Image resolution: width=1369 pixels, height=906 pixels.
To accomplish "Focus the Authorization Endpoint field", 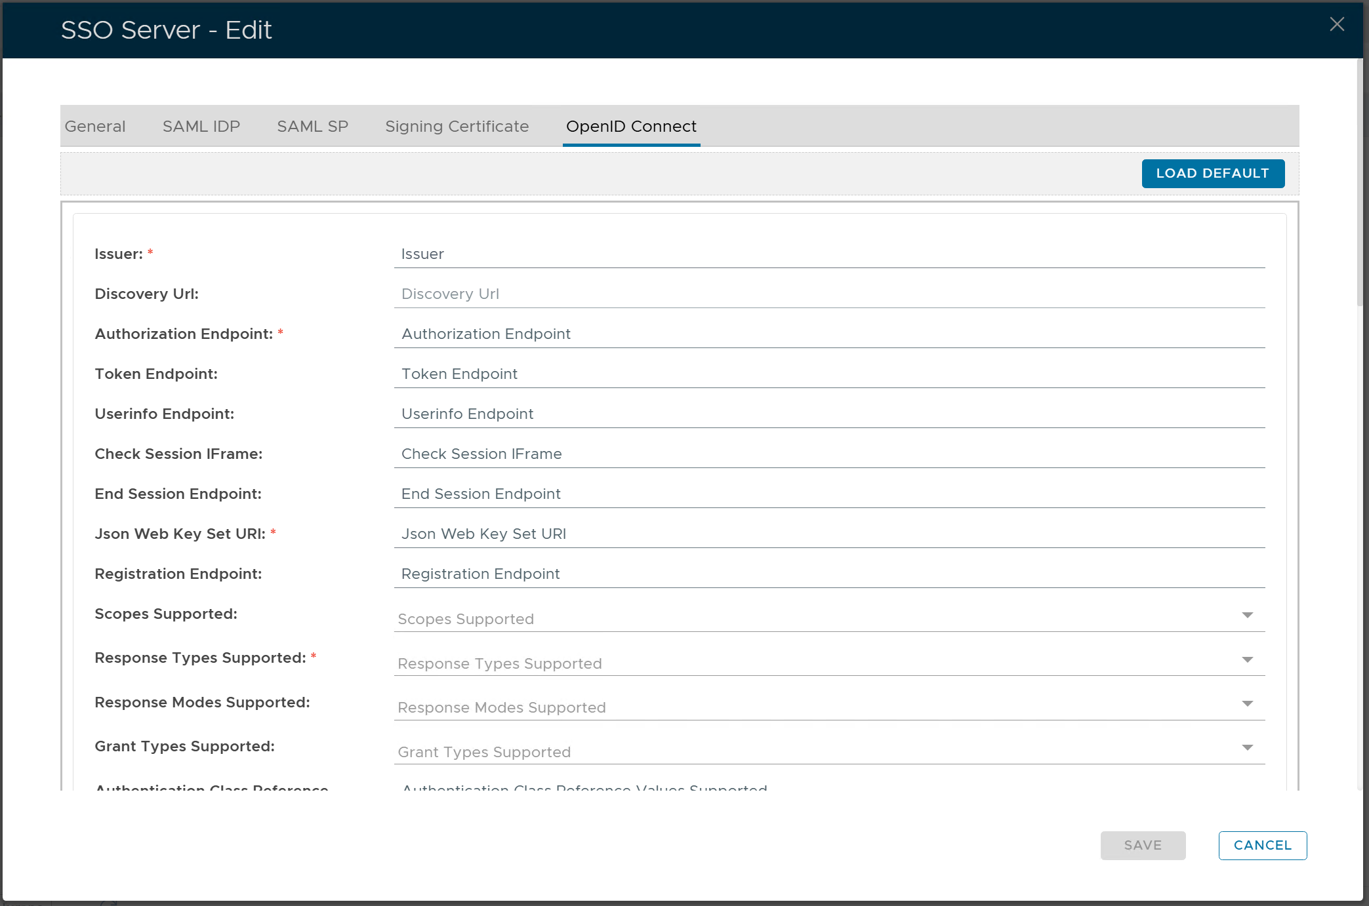I will [x=828, y=334].
